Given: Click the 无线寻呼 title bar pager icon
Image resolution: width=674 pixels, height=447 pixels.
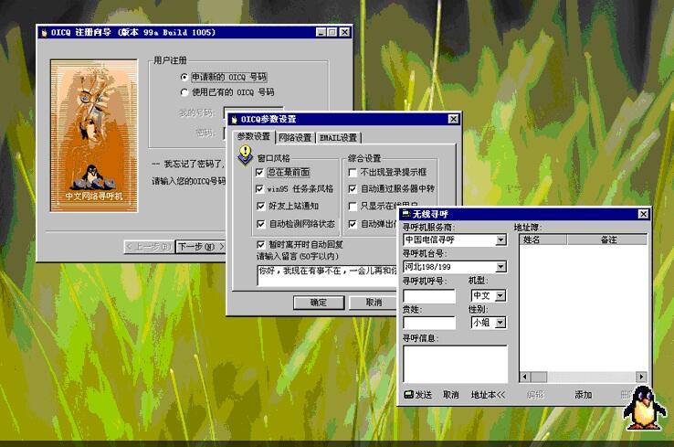Looking at the screenshot, I should (405, 214).
